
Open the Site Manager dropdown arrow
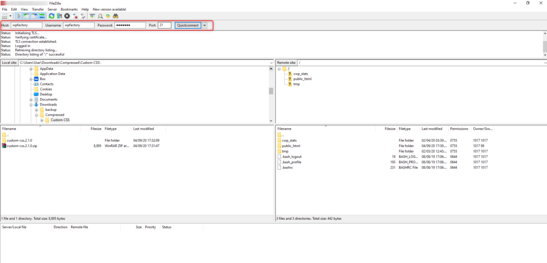tap(11, 16)
